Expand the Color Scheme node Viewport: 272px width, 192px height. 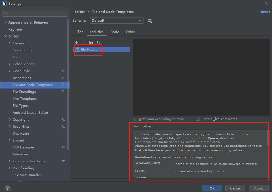tap(10, 64)
